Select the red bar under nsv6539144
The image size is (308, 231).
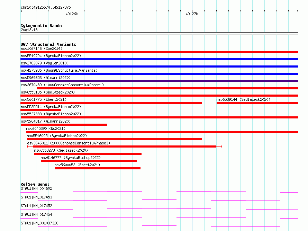pos(257,103)
